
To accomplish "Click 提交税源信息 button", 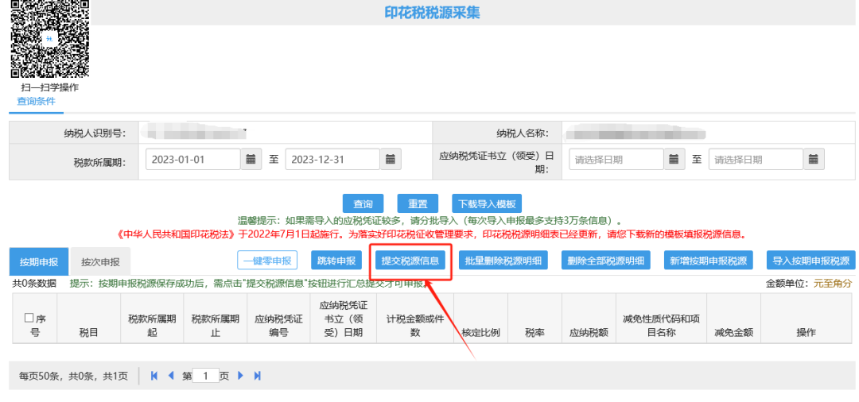I will (x=410, y=261).
